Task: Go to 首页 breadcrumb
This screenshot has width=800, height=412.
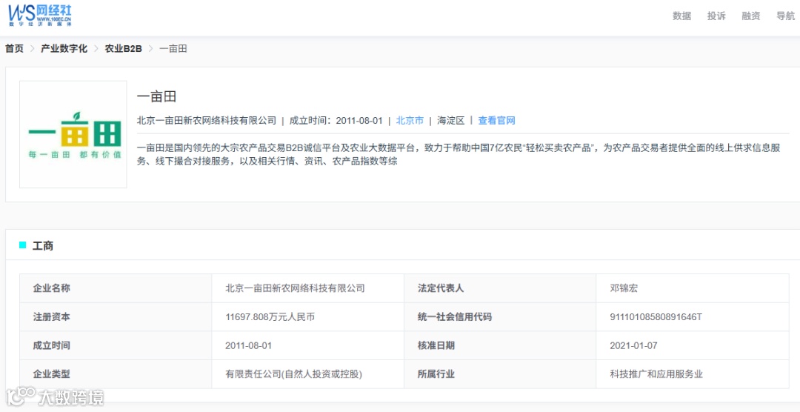Action: click(x=14, y=49)
